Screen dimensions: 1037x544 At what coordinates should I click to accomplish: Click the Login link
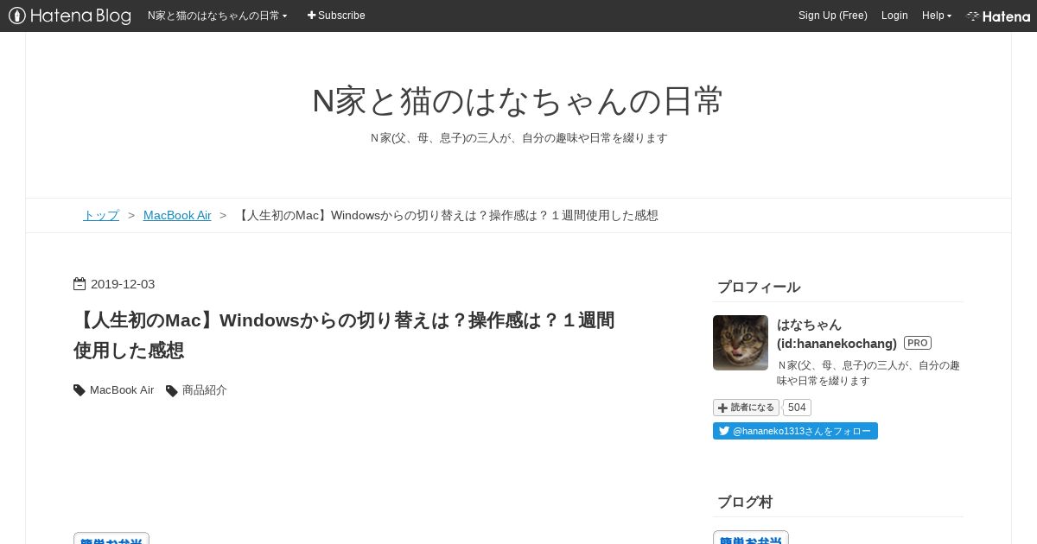894,16
